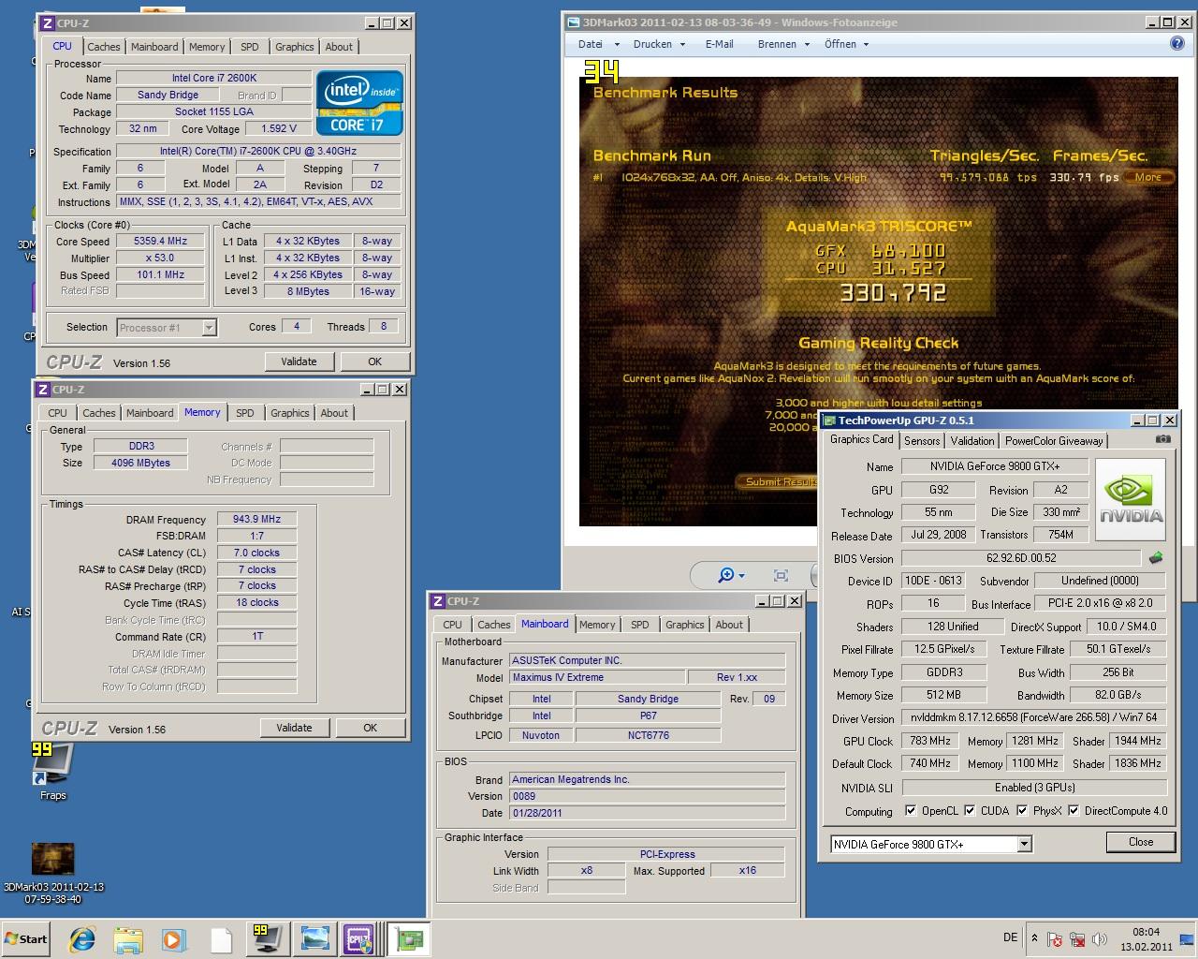Click the DE language indicator in taskbar
This screenshot has height=959, width=1198.
1010,937
